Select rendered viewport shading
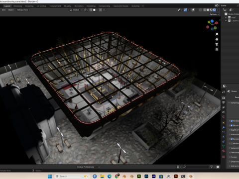 point(214,10)
